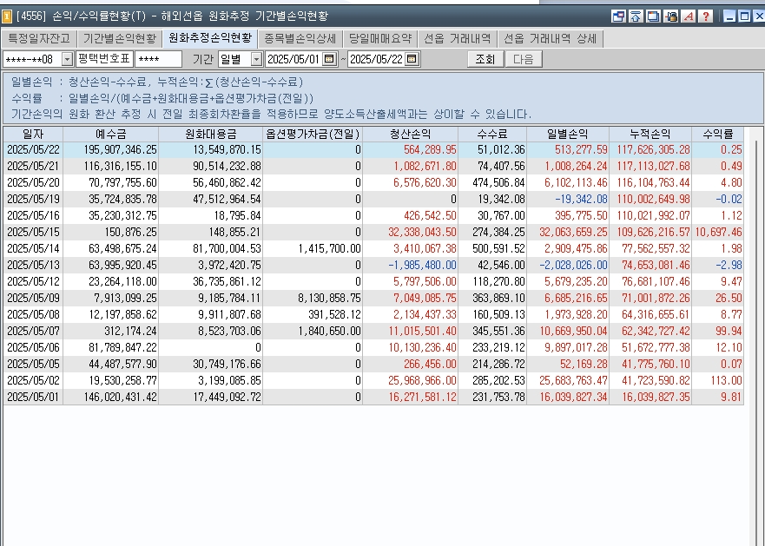This screenshot has height=546, width=765.
Task: Open the 종목별손익상세 tab
Action: tap(300, 38)
